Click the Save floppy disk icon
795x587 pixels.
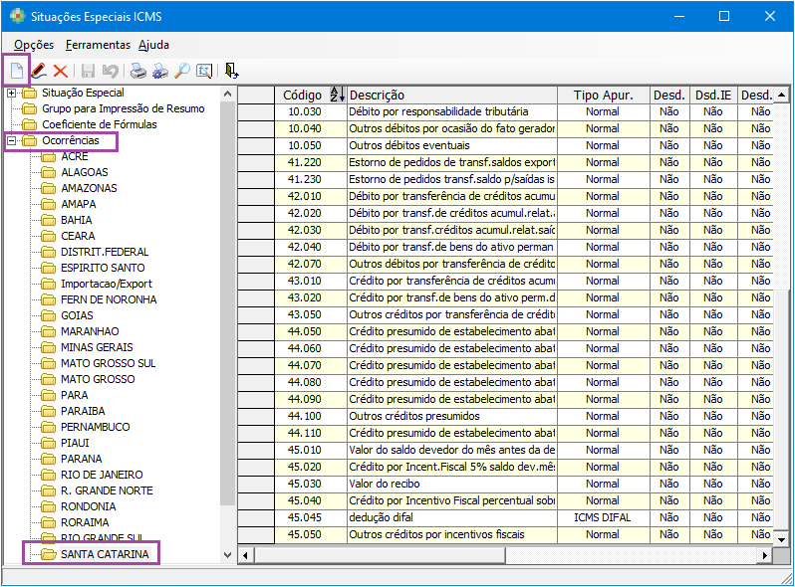89,71
